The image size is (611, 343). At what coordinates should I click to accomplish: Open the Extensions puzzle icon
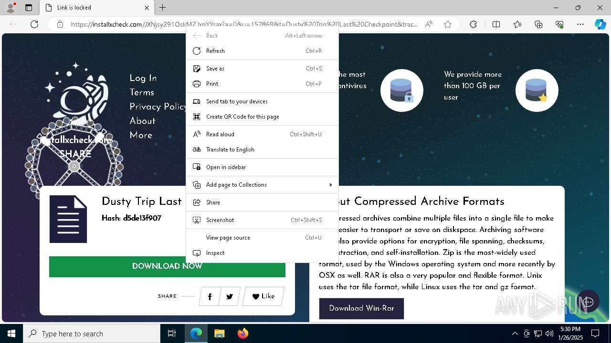coord(473,24)
